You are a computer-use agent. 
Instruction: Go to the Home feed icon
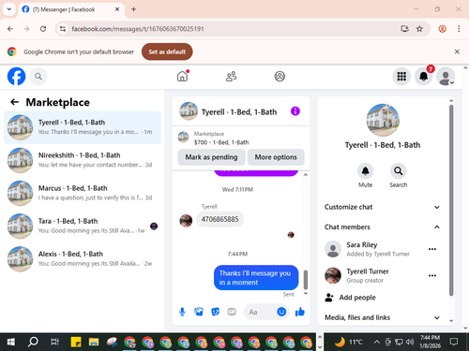(183, 76)
